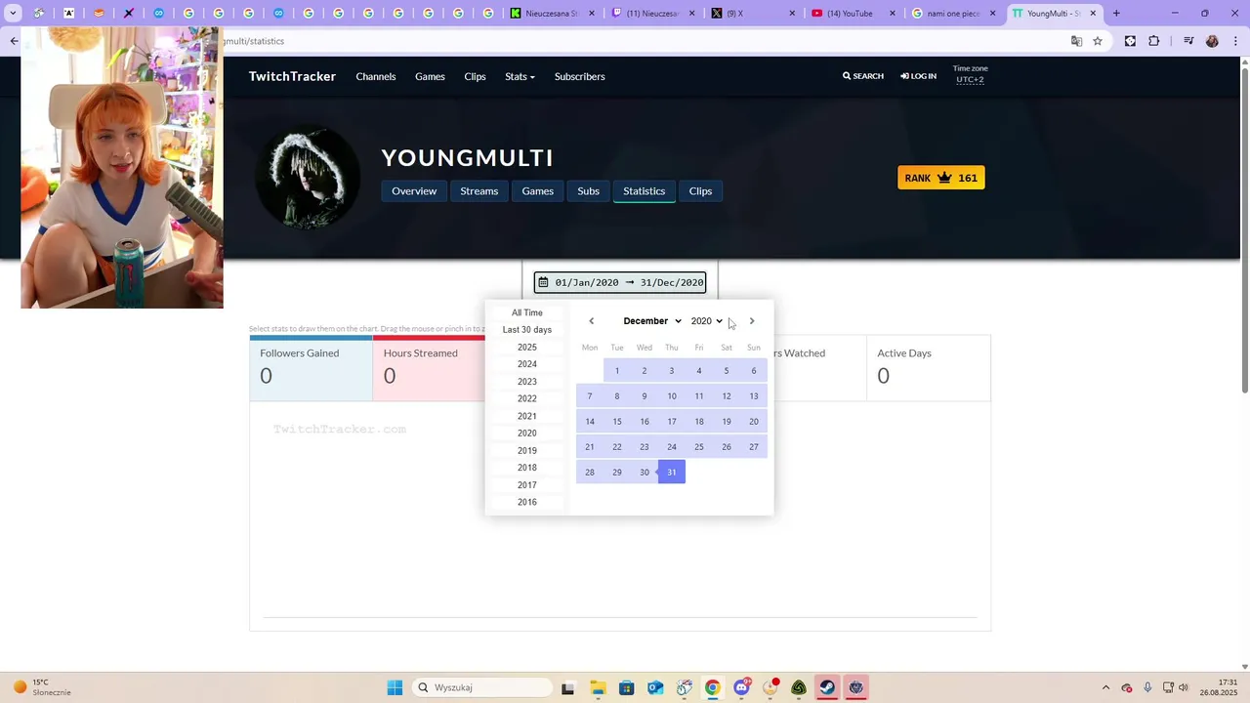Go to previous month in calendar

[x=591, y=321]
